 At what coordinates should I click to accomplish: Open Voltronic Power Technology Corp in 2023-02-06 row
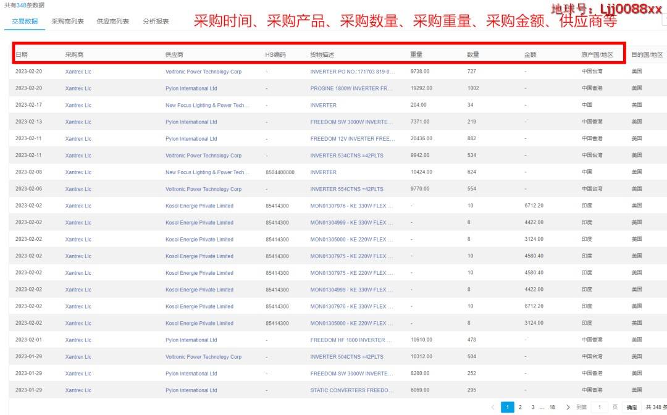tap(203, 189)
